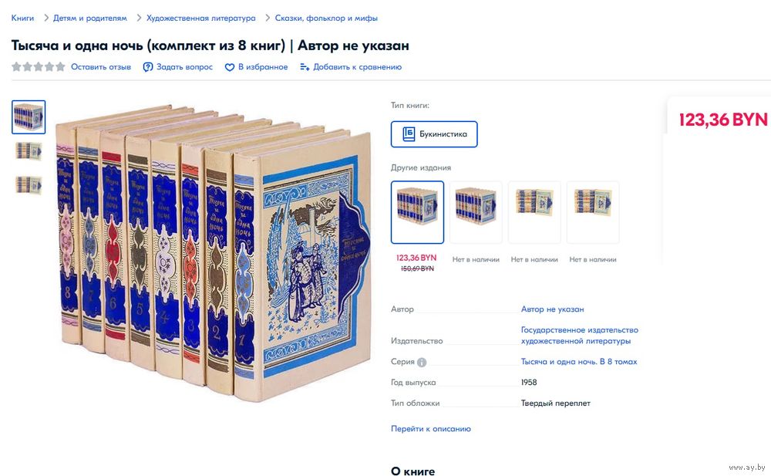Rate the product with five stars
771x476 pixels.
(60, 66)
